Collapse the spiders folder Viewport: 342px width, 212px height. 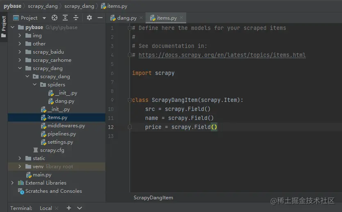click(x=35, y=84)
